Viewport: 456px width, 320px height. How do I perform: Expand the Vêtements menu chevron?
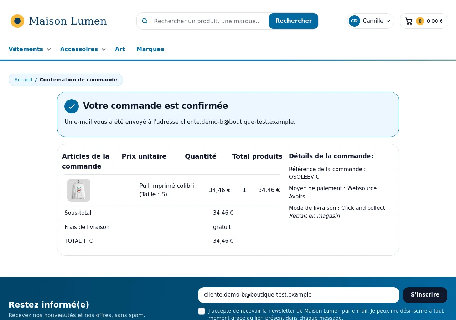point(49,49)
